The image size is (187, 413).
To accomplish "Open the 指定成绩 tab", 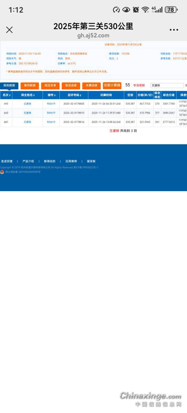I will [71, 85].
